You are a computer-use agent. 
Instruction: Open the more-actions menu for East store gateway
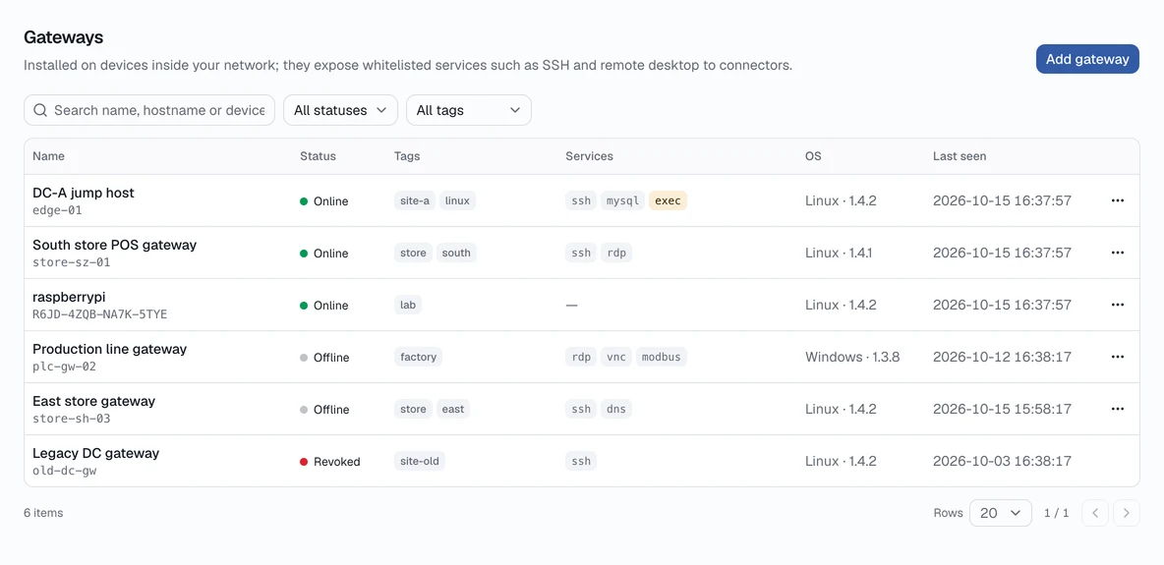point(1117,409)
